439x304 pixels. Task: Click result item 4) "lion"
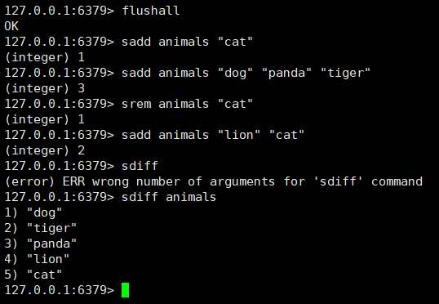coord(37,259)
